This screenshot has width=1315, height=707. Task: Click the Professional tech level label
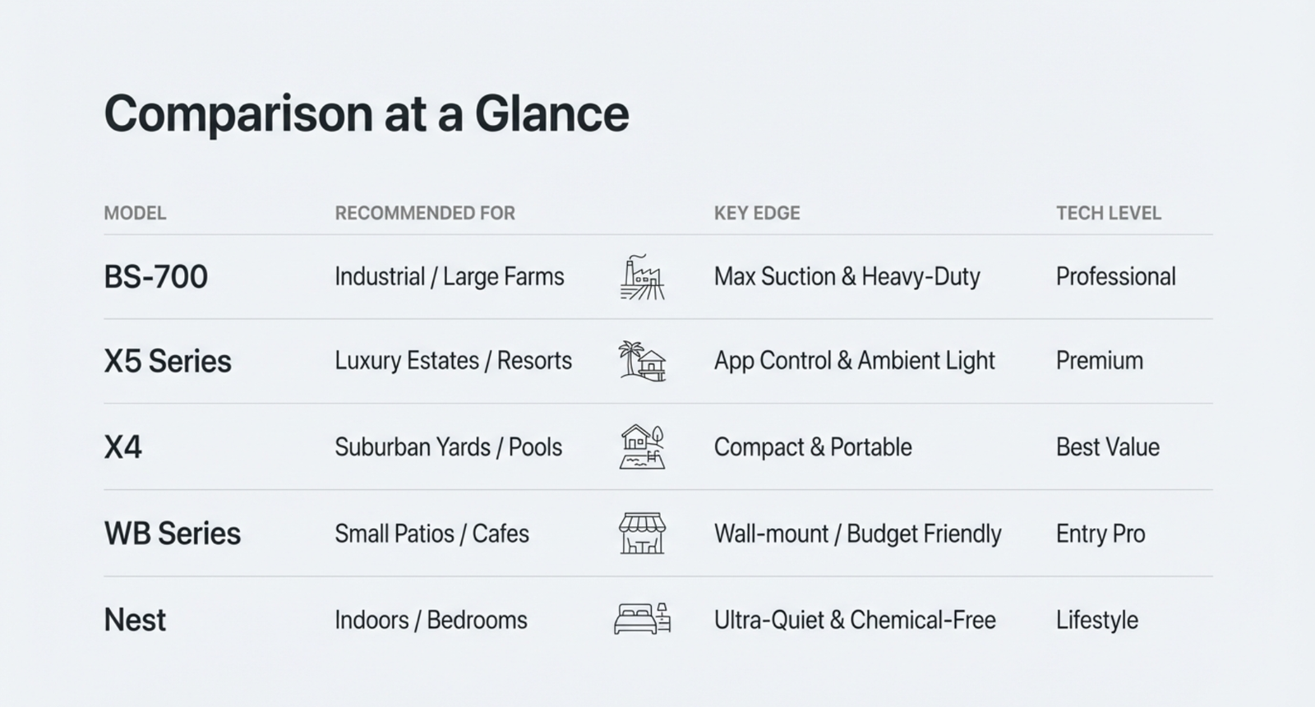click(1115, 277)
